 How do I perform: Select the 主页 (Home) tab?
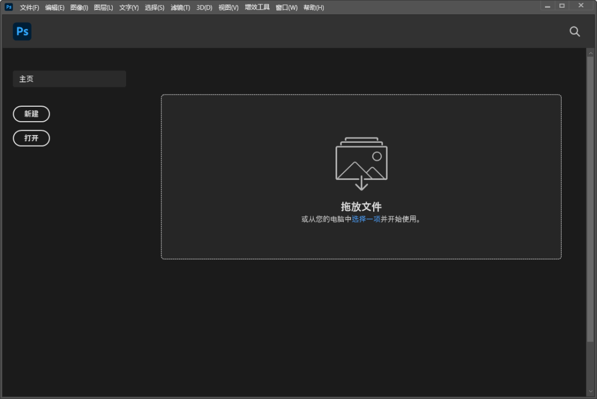69,79
